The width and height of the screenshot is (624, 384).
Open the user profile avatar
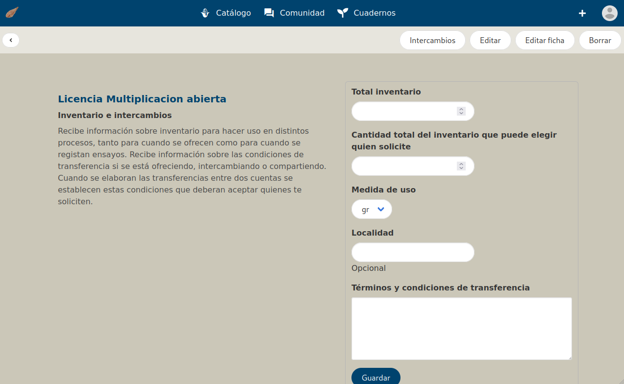coord(609,13)
